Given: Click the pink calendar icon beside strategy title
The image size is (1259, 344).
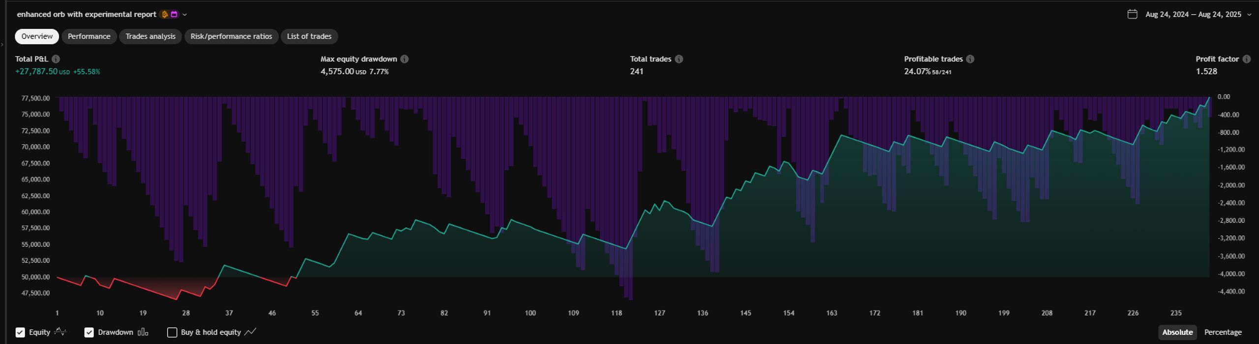Looking at the screenshot, I should coord(174,14).
